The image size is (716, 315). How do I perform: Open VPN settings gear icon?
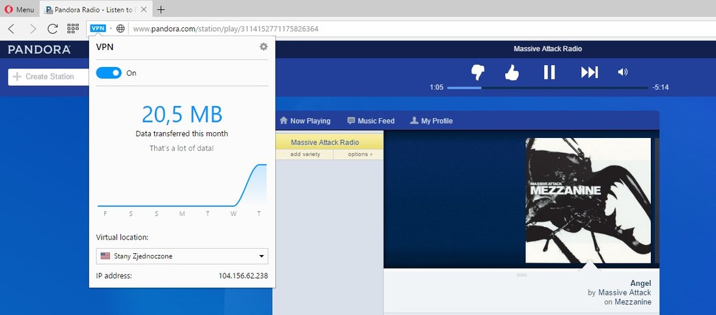click(x=264, y=47)
